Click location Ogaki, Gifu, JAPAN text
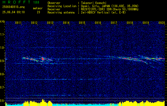The image size is (167, 106). pos(110,6)
